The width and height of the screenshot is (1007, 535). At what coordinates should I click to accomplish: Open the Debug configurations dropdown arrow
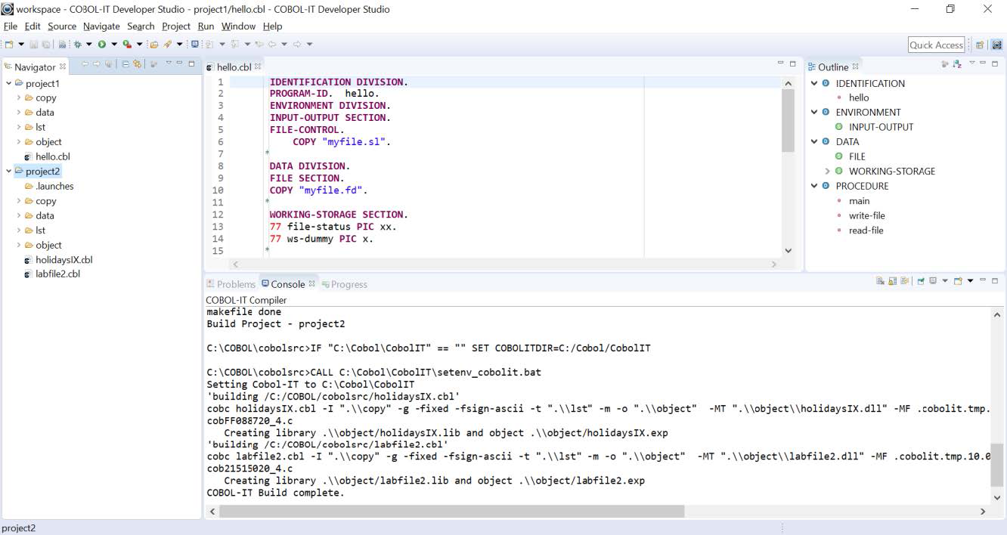88,45
